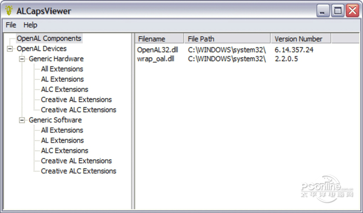Minimize the ALCapsViewer window
Viewport: 363px width, 213px height.
[324, 11]
